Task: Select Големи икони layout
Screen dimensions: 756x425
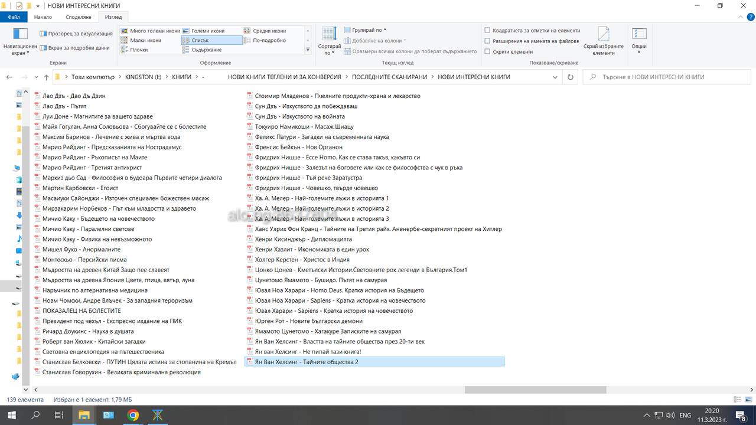Action: [204, 31]
